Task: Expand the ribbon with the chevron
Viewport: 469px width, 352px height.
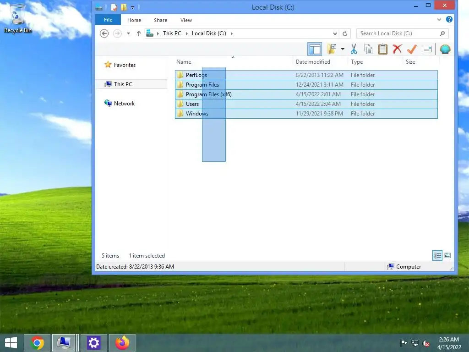Action: [x=439, y=19]
